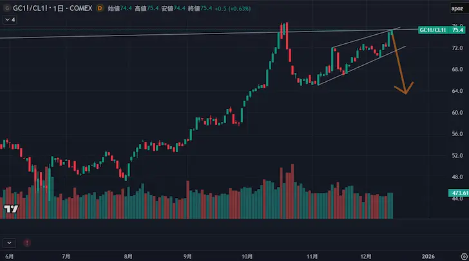Select the upper rising channel line
This screenshot has height=261, width=469.
[361, 39]
